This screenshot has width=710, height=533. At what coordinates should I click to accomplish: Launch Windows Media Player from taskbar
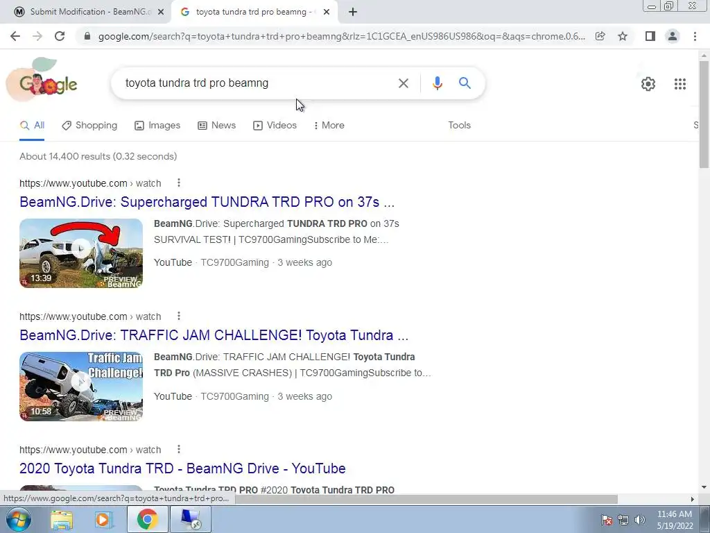[104, 519]
